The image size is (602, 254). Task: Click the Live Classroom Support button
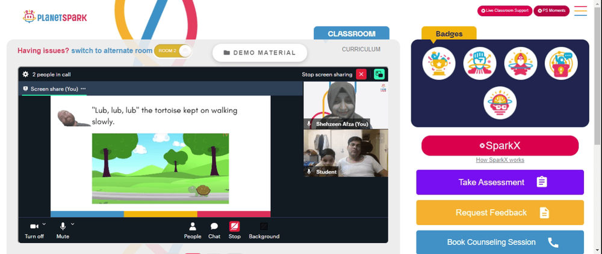point(504,11)
